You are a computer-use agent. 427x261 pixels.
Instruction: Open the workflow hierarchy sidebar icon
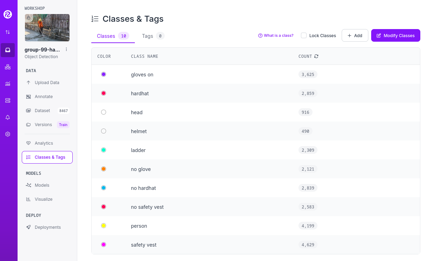(8, 67)
